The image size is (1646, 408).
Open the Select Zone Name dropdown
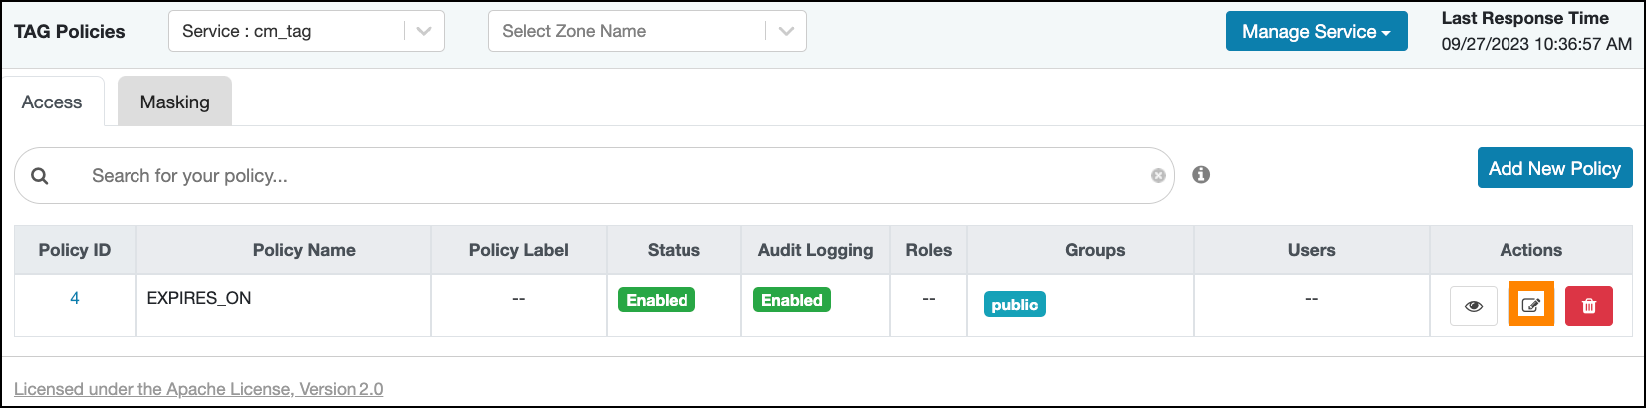[x=647, y=31]
